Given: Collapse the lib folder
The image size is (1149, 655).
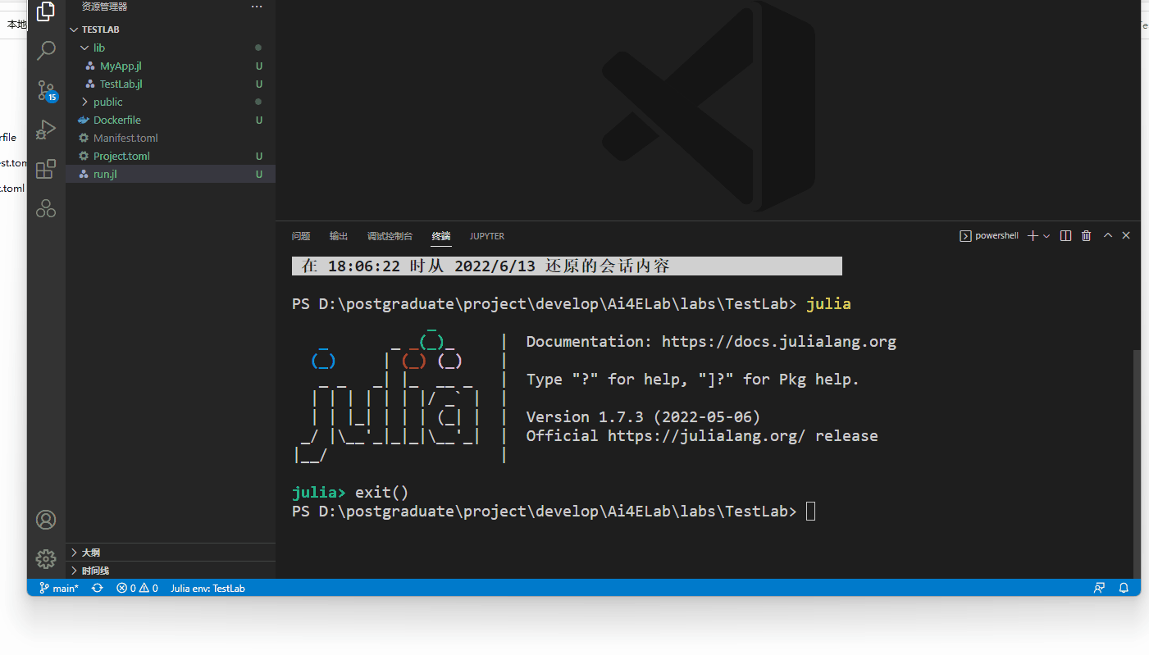Looking at the screenshot, I should coord(171,48).
